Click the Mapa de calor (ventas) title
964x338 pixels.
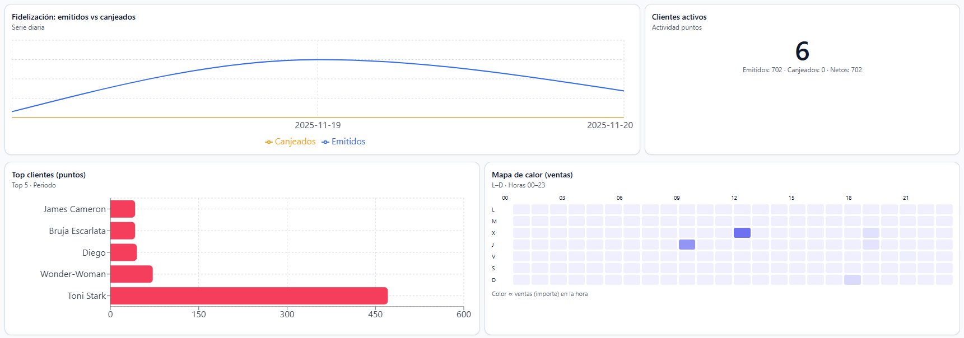(x=532, y=175)
